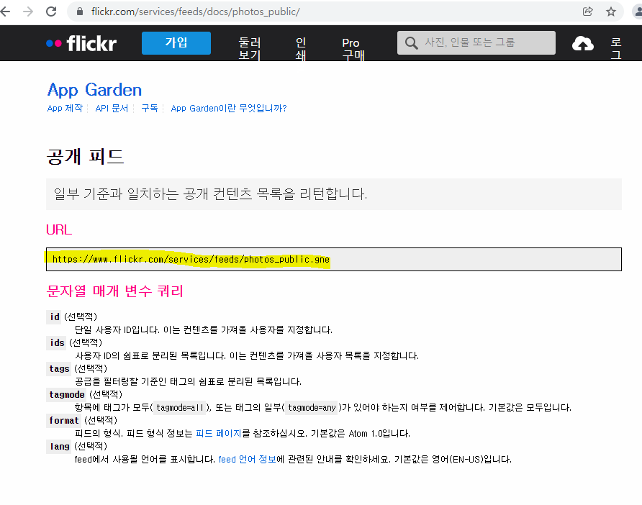Click the tagmode=all code snippet
The width and height of the screenshot is (642, 505).
click(180, 408)
